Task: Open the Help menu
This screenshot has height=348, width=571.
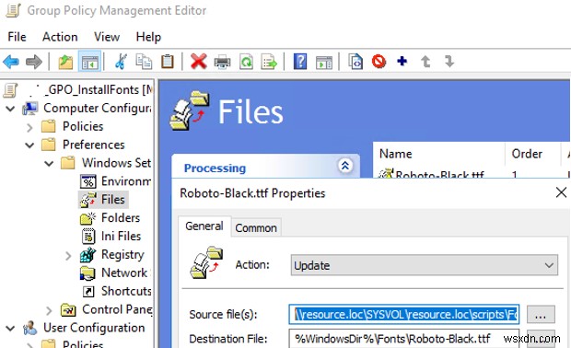Action: coord(148,37)
